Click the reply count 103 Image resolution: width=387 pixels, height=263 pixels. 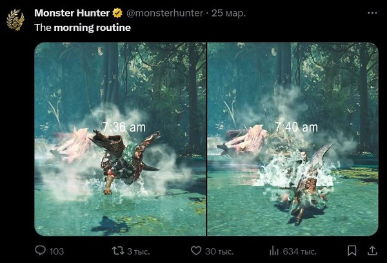(x=57, y=251)
